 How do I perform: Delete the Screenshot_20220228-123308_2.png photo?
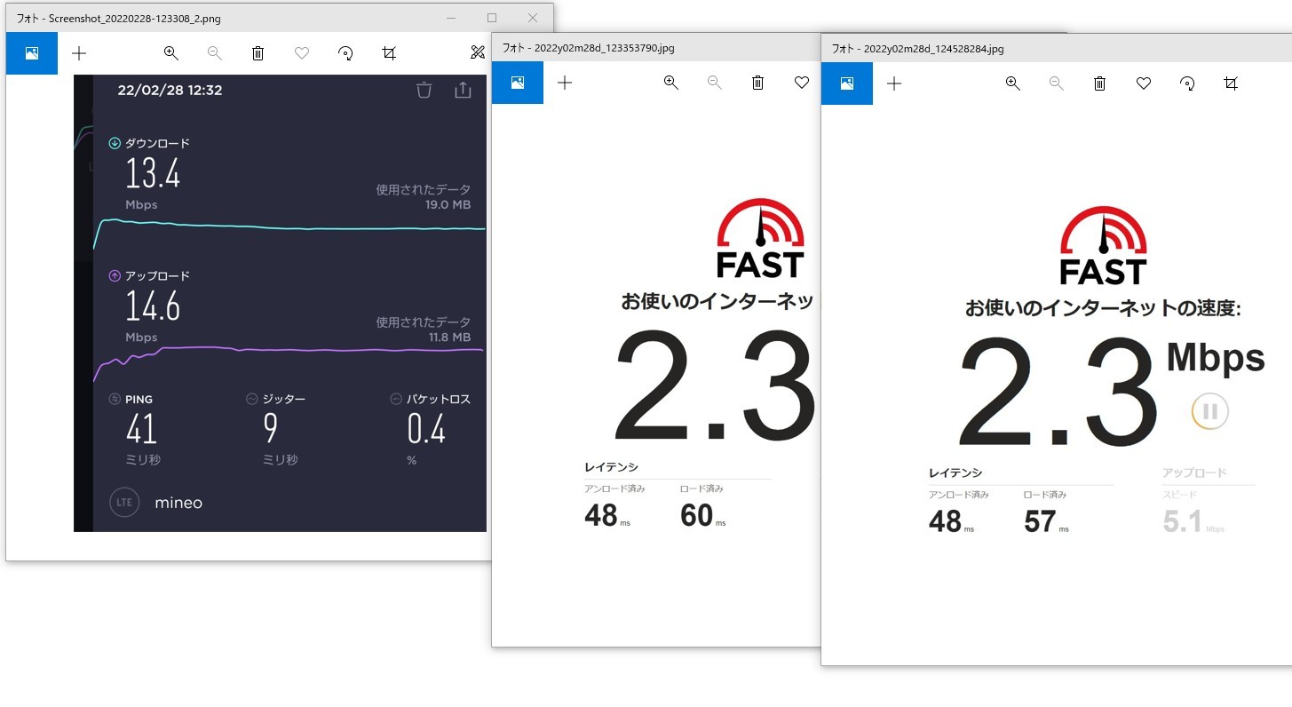click(258, 53)
